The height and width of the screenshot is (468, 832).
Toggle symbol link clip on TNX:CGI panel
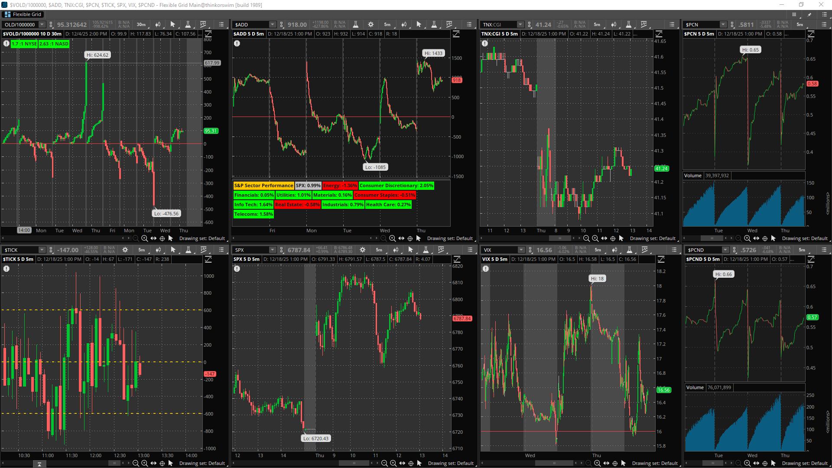(x=530, y=25)
